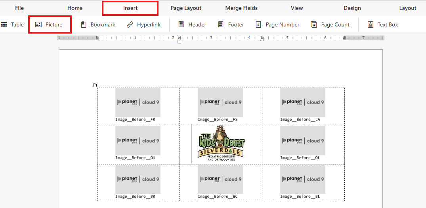This screenshot has height=208, width=426.
Task: Click the first-line indent marker on ruler
Action: coord(179,36)
